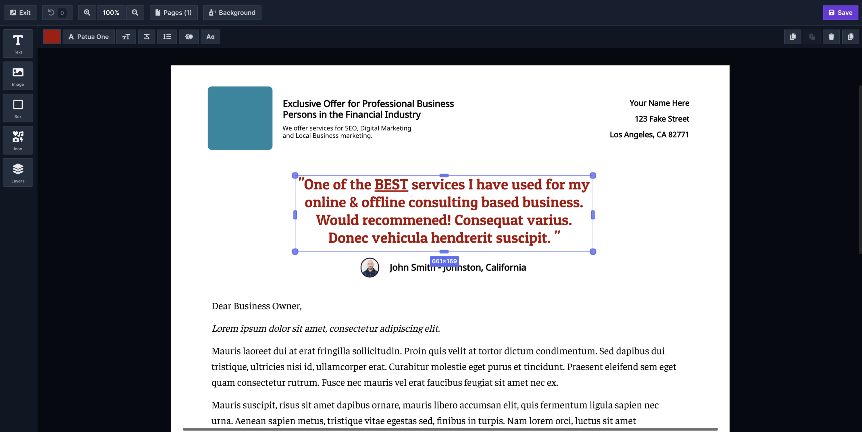
Task: Click "Los Angeles, CA 82771" text
Action: (x=649, y=135)
